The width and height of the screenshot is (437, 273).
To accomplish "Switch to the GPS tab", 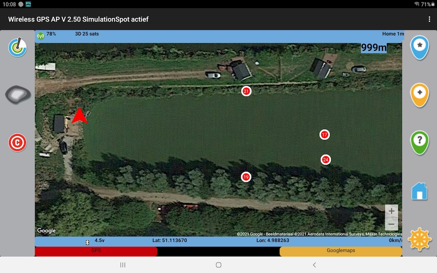I will [96, 251].
